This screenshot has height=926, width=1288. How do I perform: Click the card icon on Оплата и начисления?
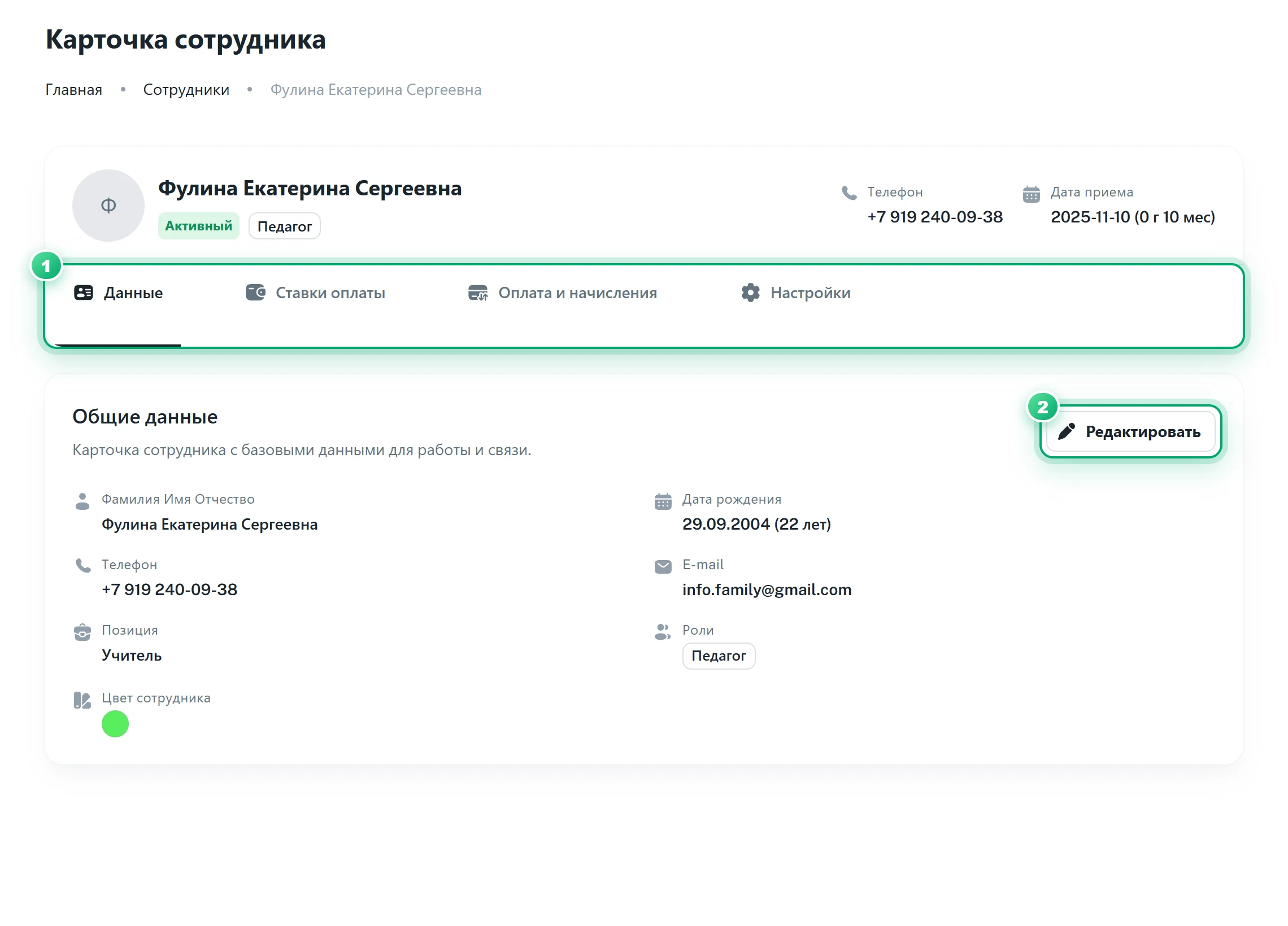point(478,293)
